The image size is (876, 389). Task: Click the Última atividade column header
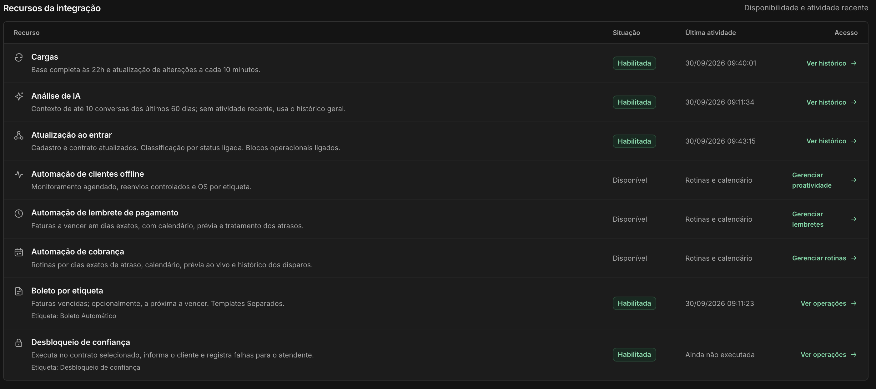710,33
